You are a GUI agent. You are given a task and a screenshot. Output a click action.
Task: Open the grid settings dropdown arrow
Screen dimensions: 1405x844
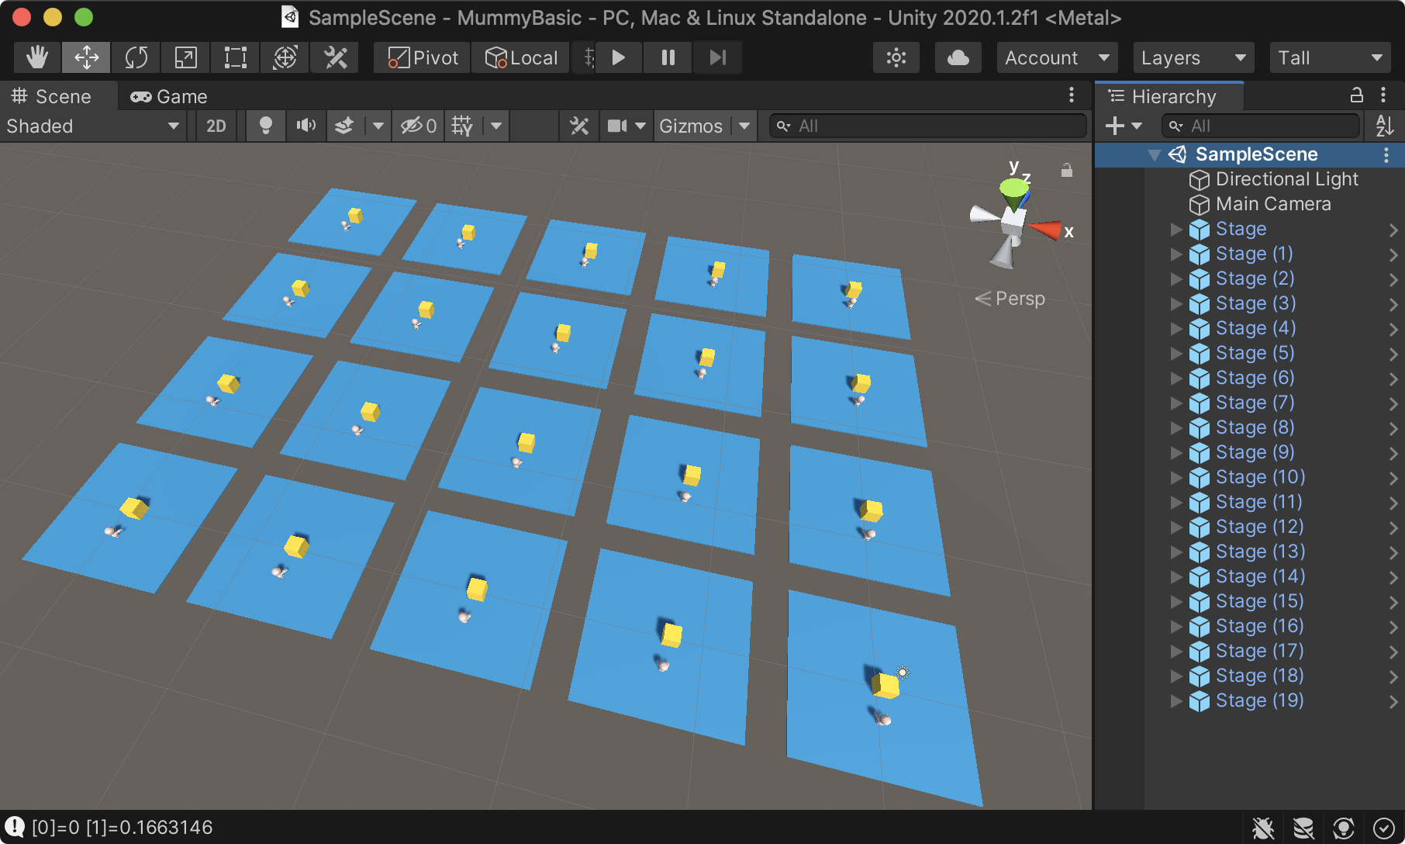point(496,126)
